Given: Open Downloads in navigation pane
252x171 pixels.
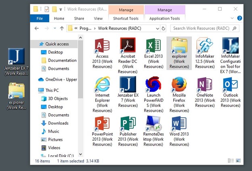Looking at the screenshot, I should (55, 123).
